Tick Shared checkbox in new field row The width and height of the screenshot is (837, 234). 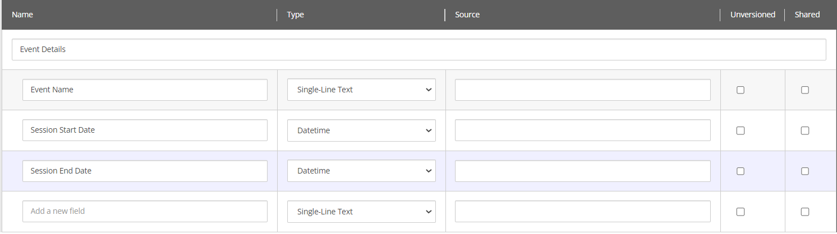(x=805, y=212)
